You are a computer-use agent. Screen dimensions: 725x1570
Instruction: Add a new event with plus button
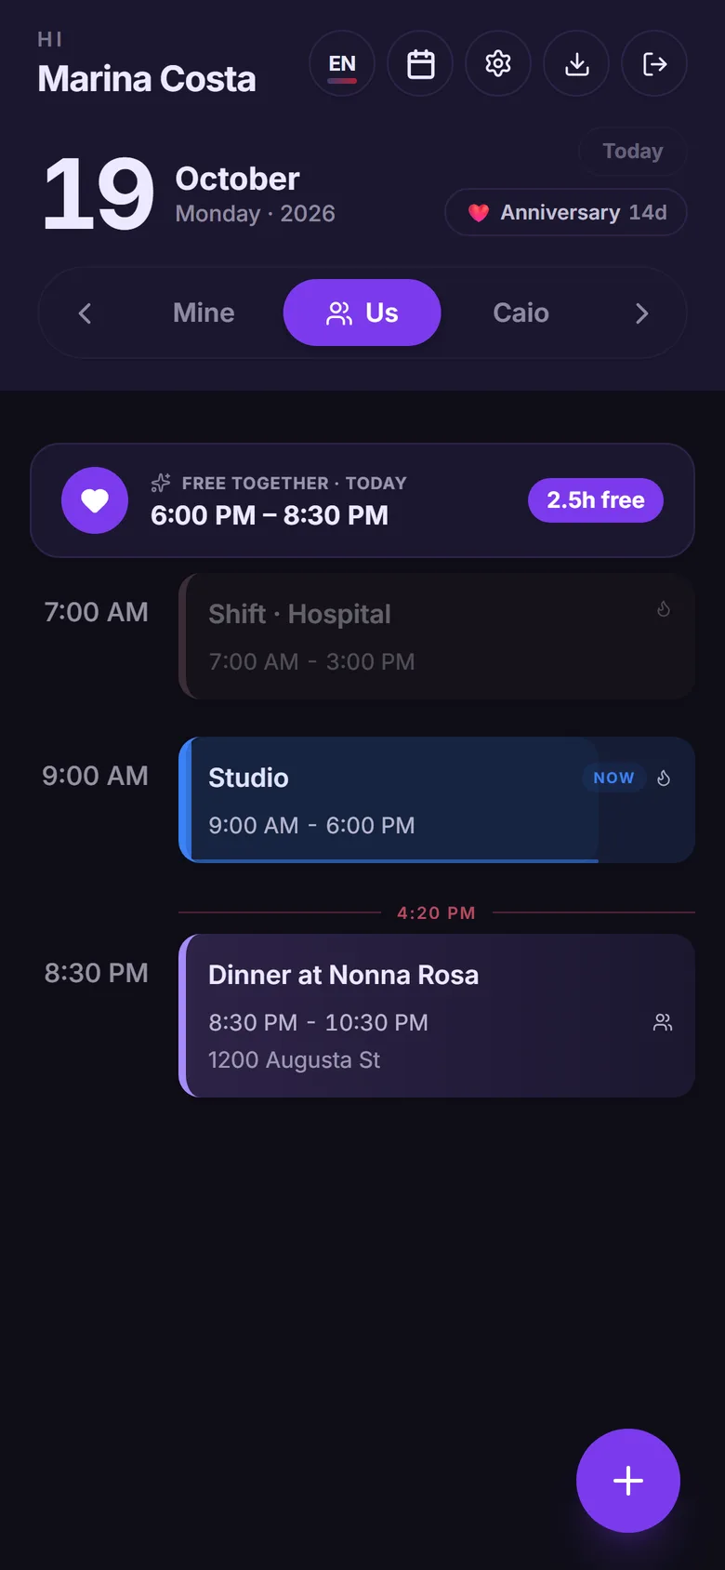[x=628, y=1481]
